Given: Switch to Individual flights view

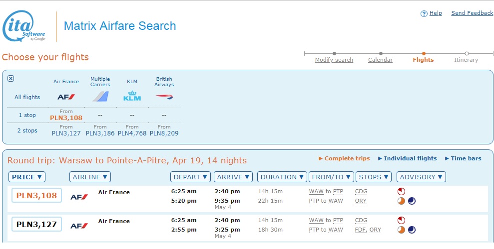Looking at the screenshot, I should point(408,158).
